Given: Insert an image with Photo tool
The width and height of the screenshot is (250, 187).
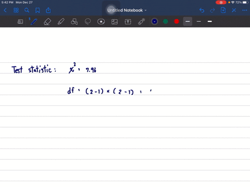Looking at the screenshot, I should (115, 22).
